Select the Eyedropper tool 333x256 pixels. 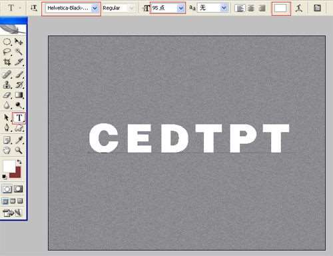(19, 141)
